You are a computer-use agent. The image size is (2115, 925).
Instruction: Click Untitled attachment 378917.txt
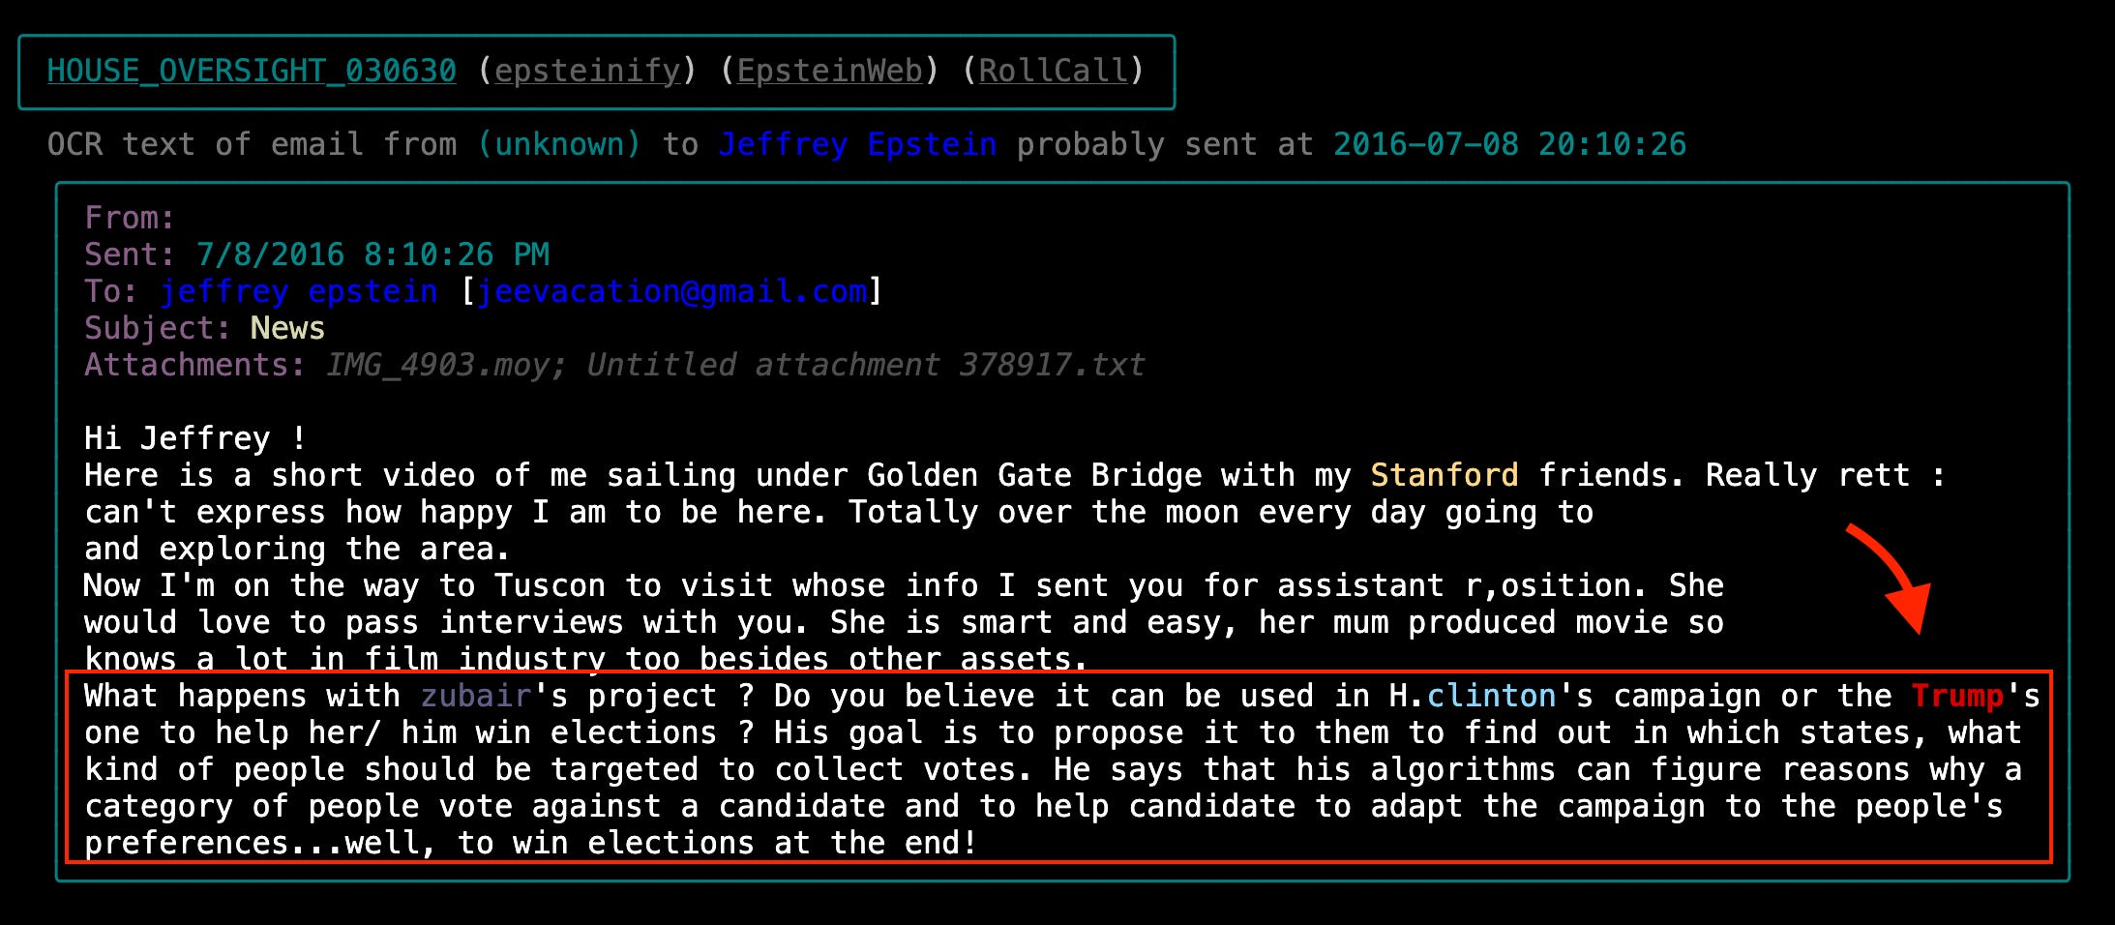pos(866,365)
